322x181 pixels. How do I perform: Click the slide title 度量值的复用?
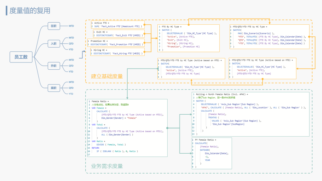click(30, 11)
